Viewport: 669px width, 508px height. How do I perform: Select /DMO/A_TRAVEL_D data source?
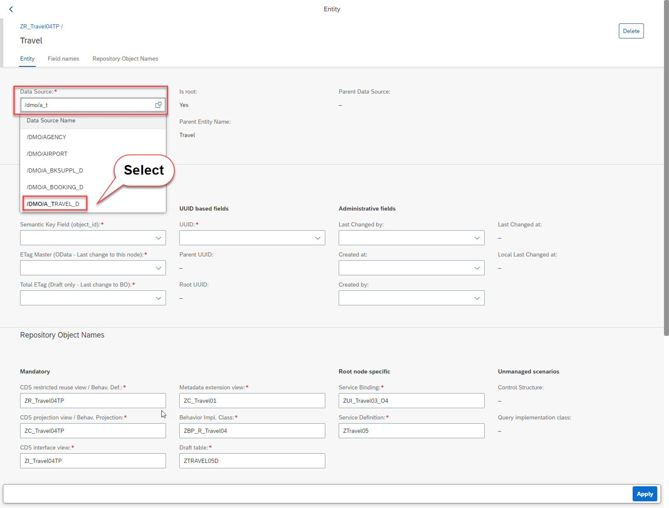pos(93,204)
